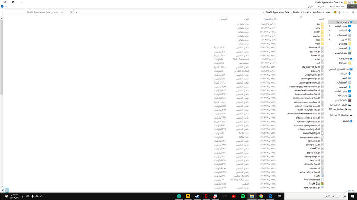Select the CoreRT.dll file
Screen dimensions: 357x200
pos(317,149)
